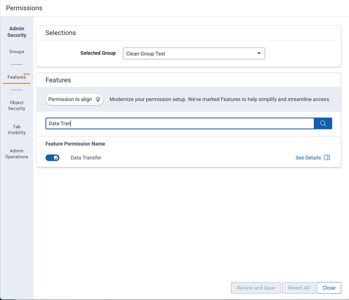Select the Admin Security section
The image size is (349, 300).
click(16, 32)
